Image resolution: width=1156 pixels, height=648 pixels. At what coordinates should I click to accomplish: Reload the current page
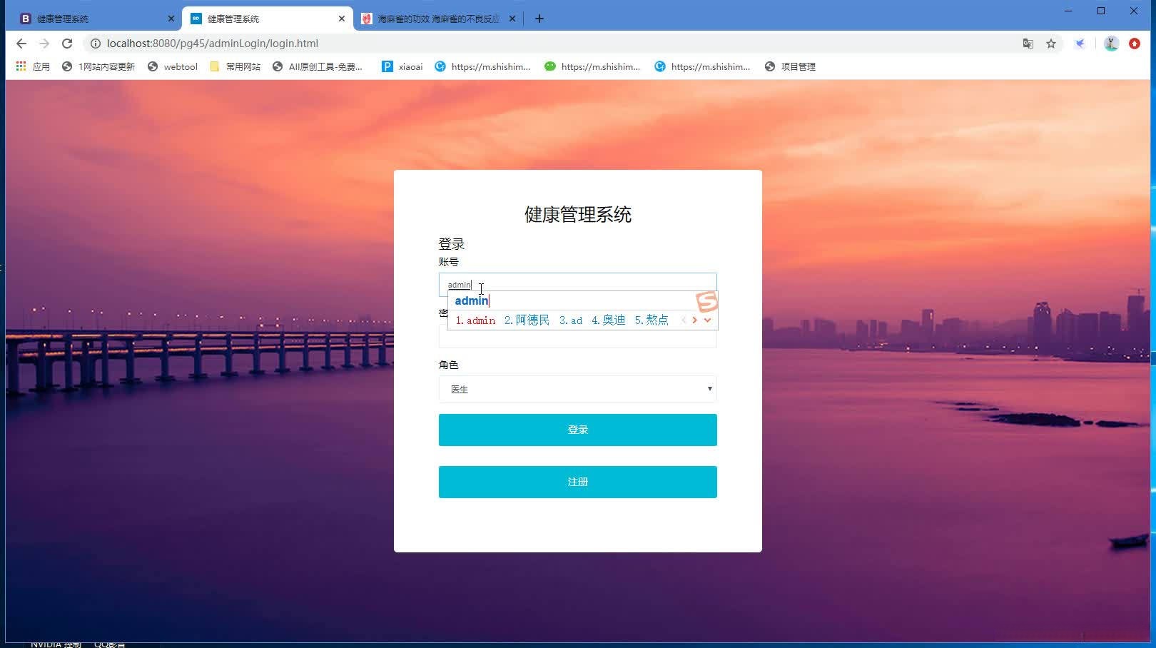coord(67,44)
